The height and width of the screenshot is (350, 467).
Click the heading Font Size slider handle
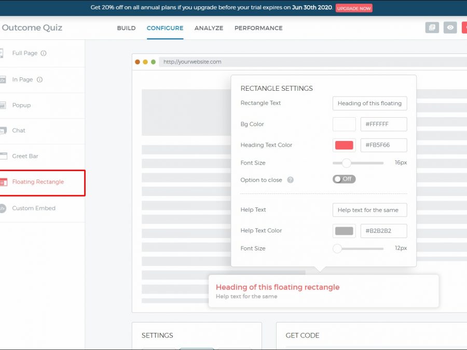coord(347,163)
